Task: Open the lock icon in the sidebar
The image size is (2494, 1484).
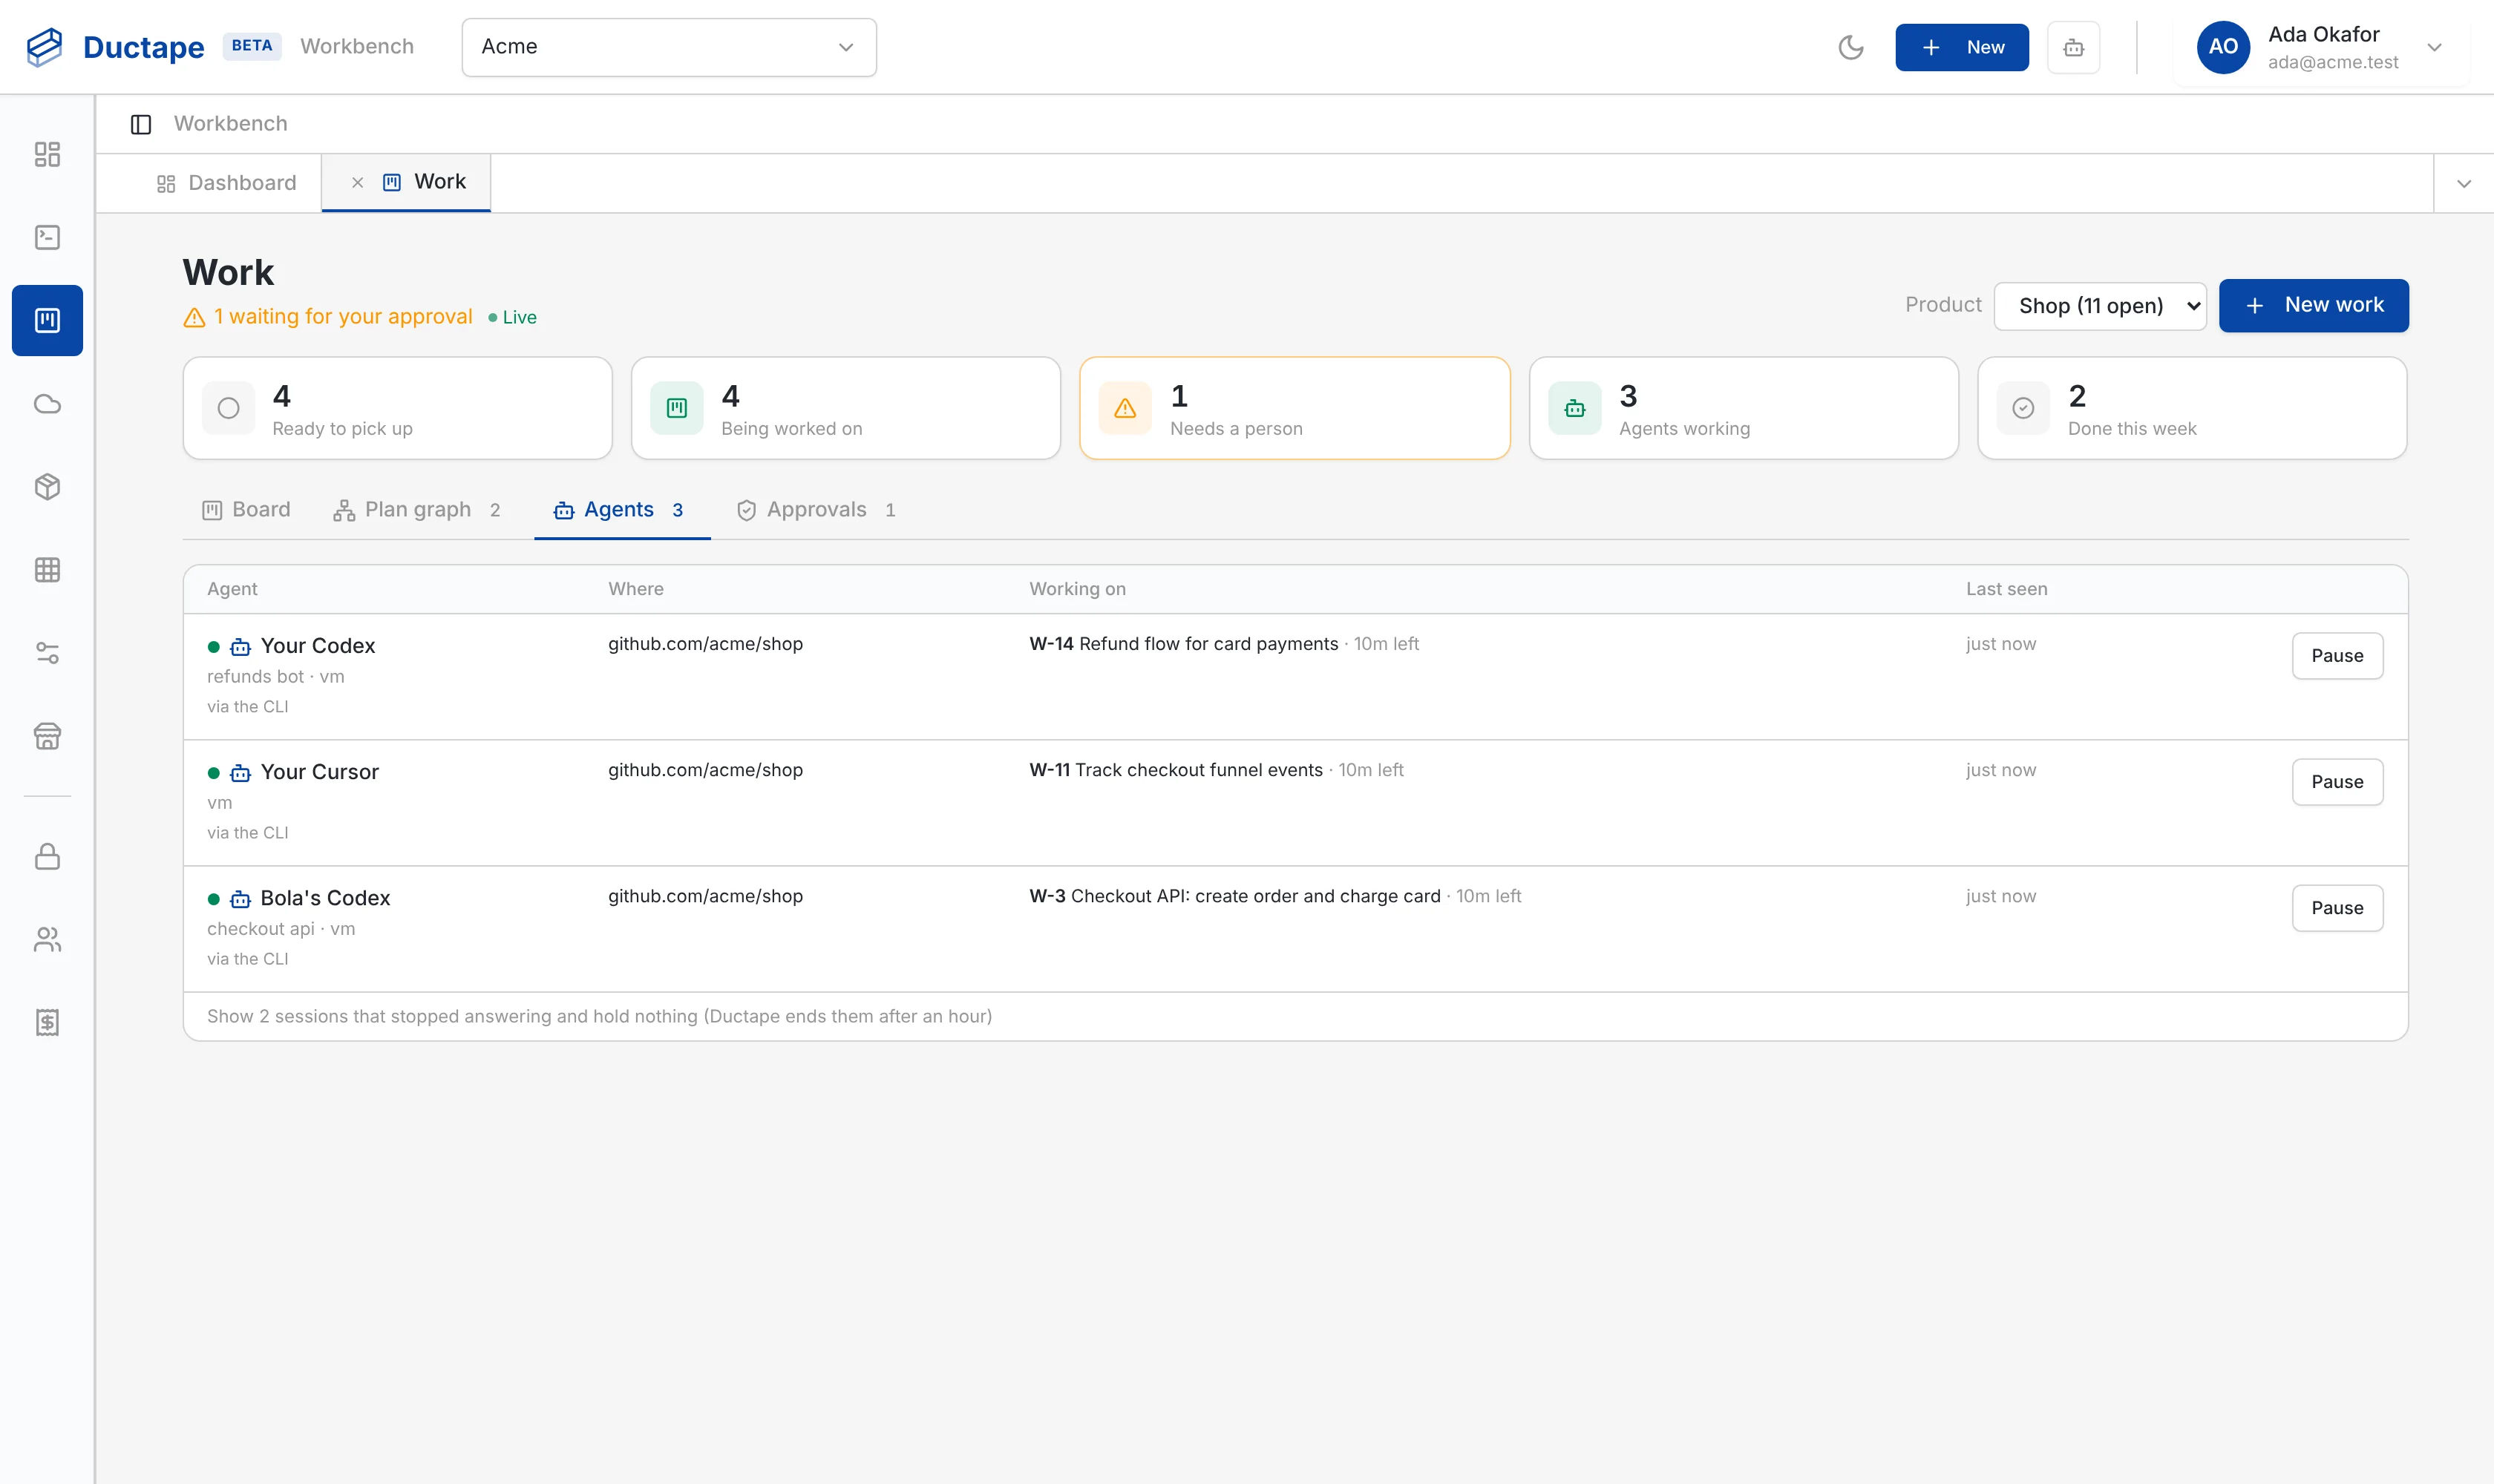Action: [x=47, y=857]
